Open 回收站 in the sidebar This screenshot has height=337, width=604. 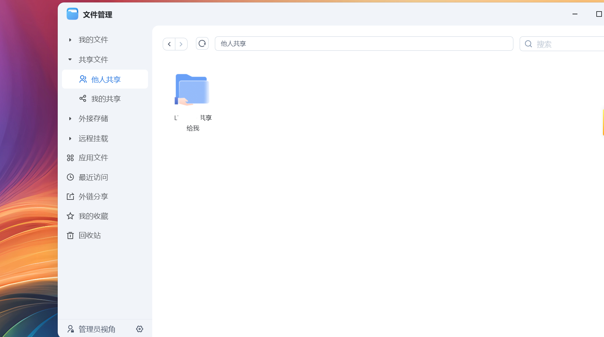90,236
